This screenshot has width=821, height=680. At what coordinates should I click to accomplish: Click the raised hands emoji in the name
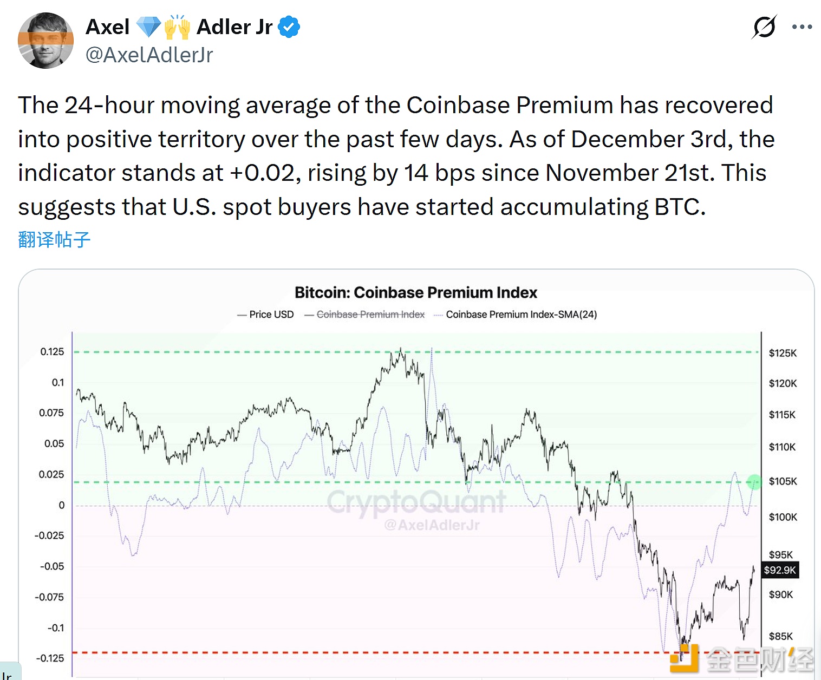click(x=177, y=27)
